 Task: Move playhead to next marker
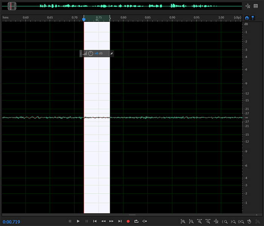tap(120, 221)
